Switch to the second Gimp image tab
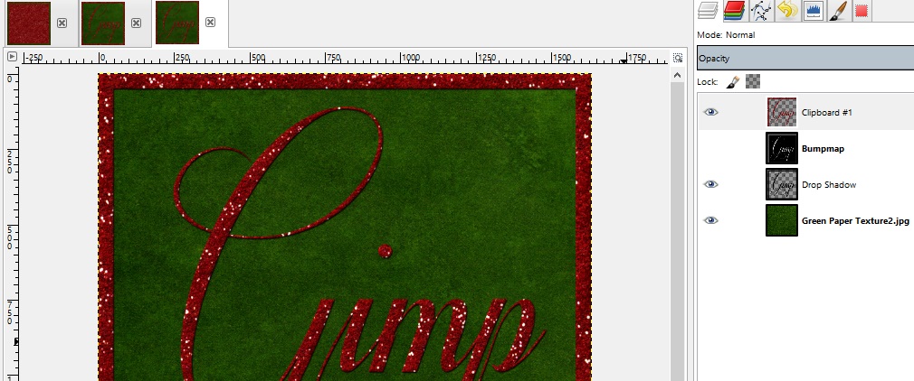 102,23
